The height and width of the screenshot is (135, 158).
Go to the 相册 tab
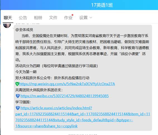(x=38, y=18)
